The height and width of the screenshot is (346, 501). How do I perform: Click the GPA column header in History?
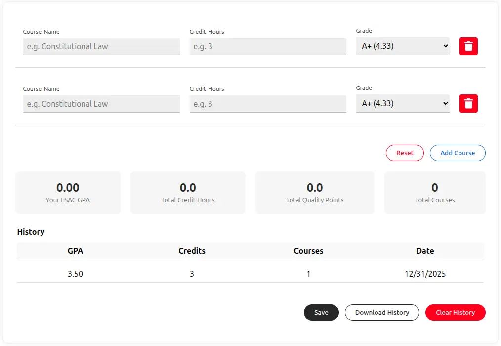(75, 251)
